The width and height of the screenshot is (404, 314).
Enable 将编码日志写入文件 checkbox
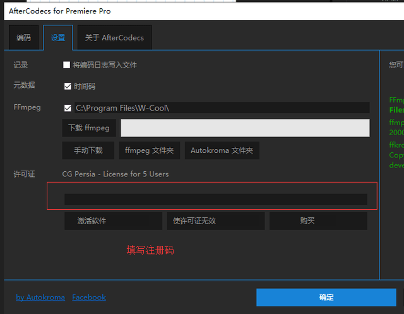coord(66,65)
